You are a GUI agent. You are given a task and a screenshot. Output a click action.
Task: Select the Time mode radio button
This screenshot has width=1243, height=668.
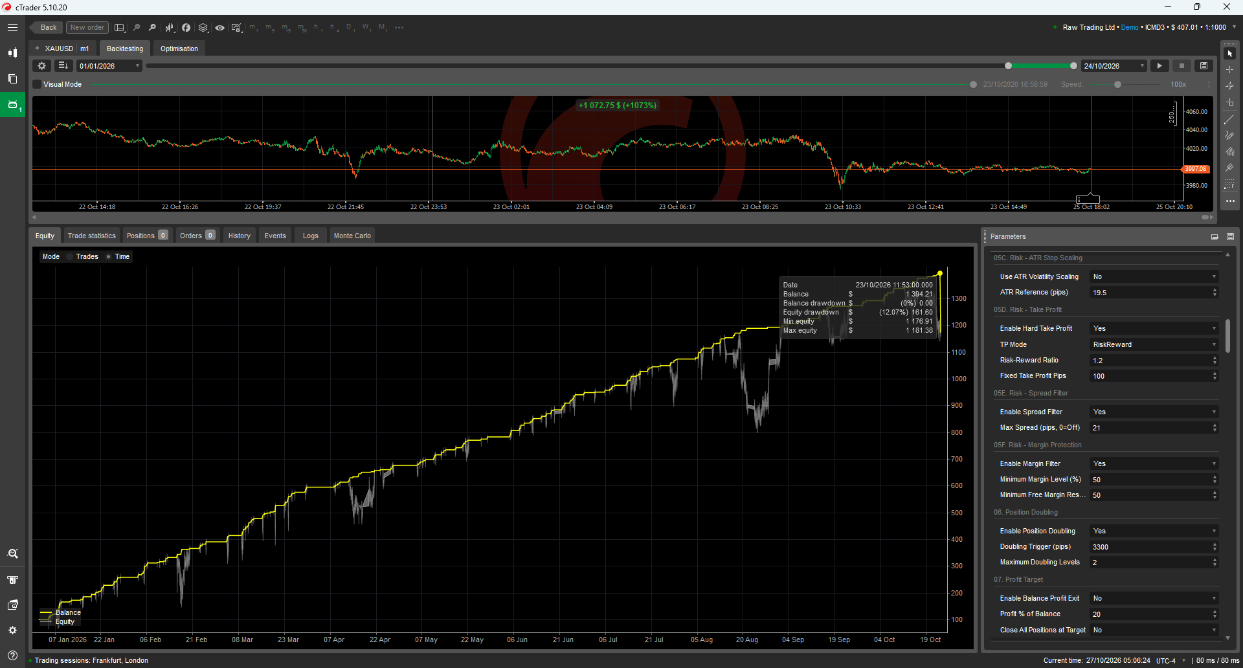pyautogui.click(x=109, y=257)
